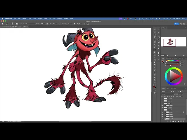The image size is (187, 140).
Task: Select the Brush tool in toolbar
Action: click(x=155, y=50)
